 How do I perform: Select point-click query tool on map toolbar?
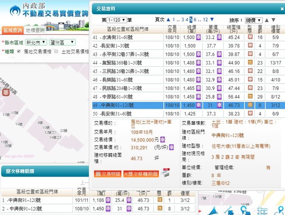tap(245, 211)
